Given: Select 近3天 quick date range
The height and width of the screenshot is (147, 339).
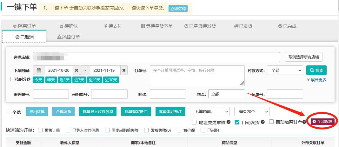Looking at the screenshot, I should coord(64,80).
